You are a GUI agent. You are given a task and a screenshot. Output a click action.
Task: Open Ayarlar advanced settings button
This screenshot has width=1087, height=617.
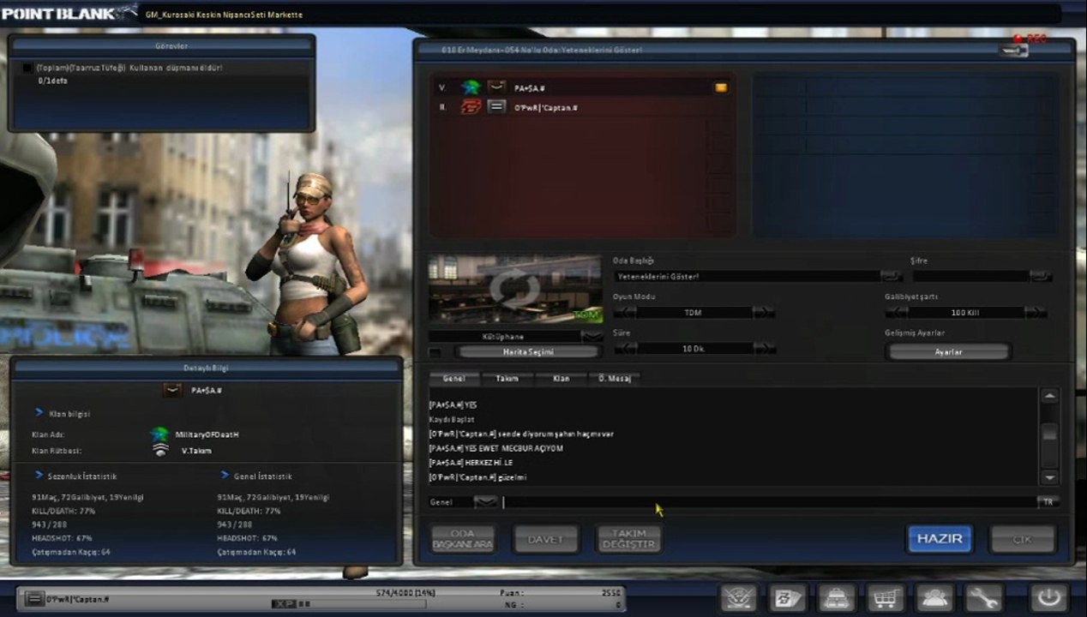pyautogui.click(x=948, y=352)
